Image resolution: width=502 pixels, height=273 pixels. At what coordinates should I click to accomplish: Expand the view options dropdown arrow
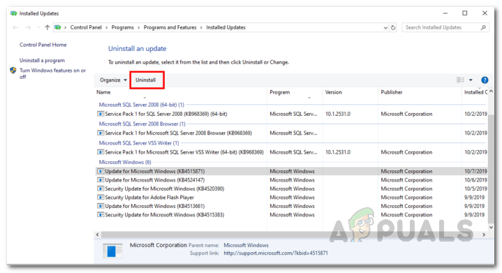click(x=471, y=80)
